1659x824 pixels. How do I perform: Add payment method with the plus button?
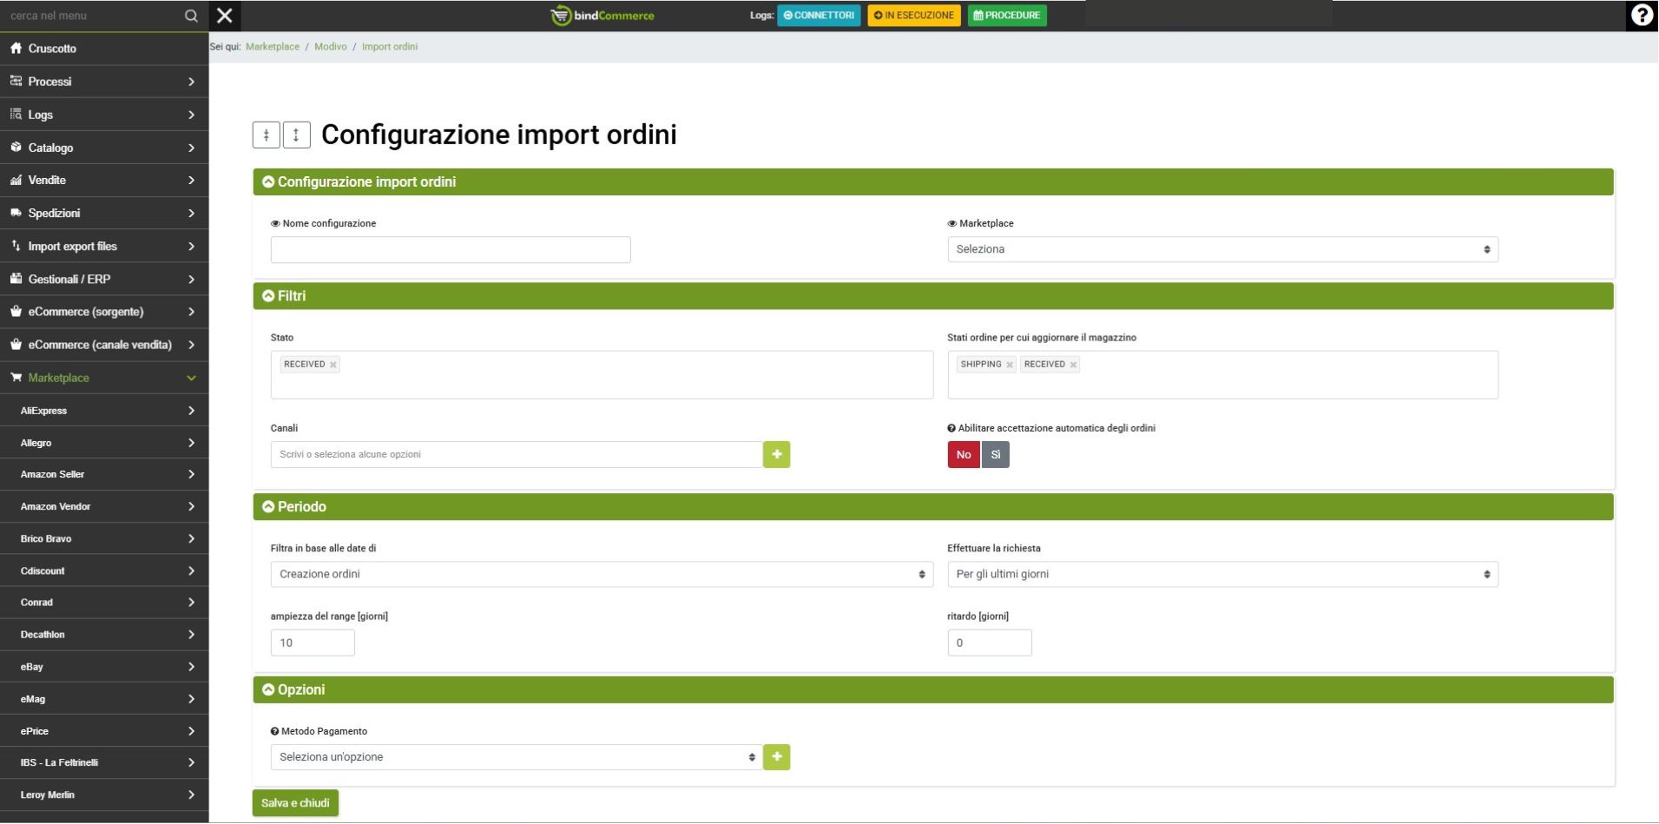776,757
